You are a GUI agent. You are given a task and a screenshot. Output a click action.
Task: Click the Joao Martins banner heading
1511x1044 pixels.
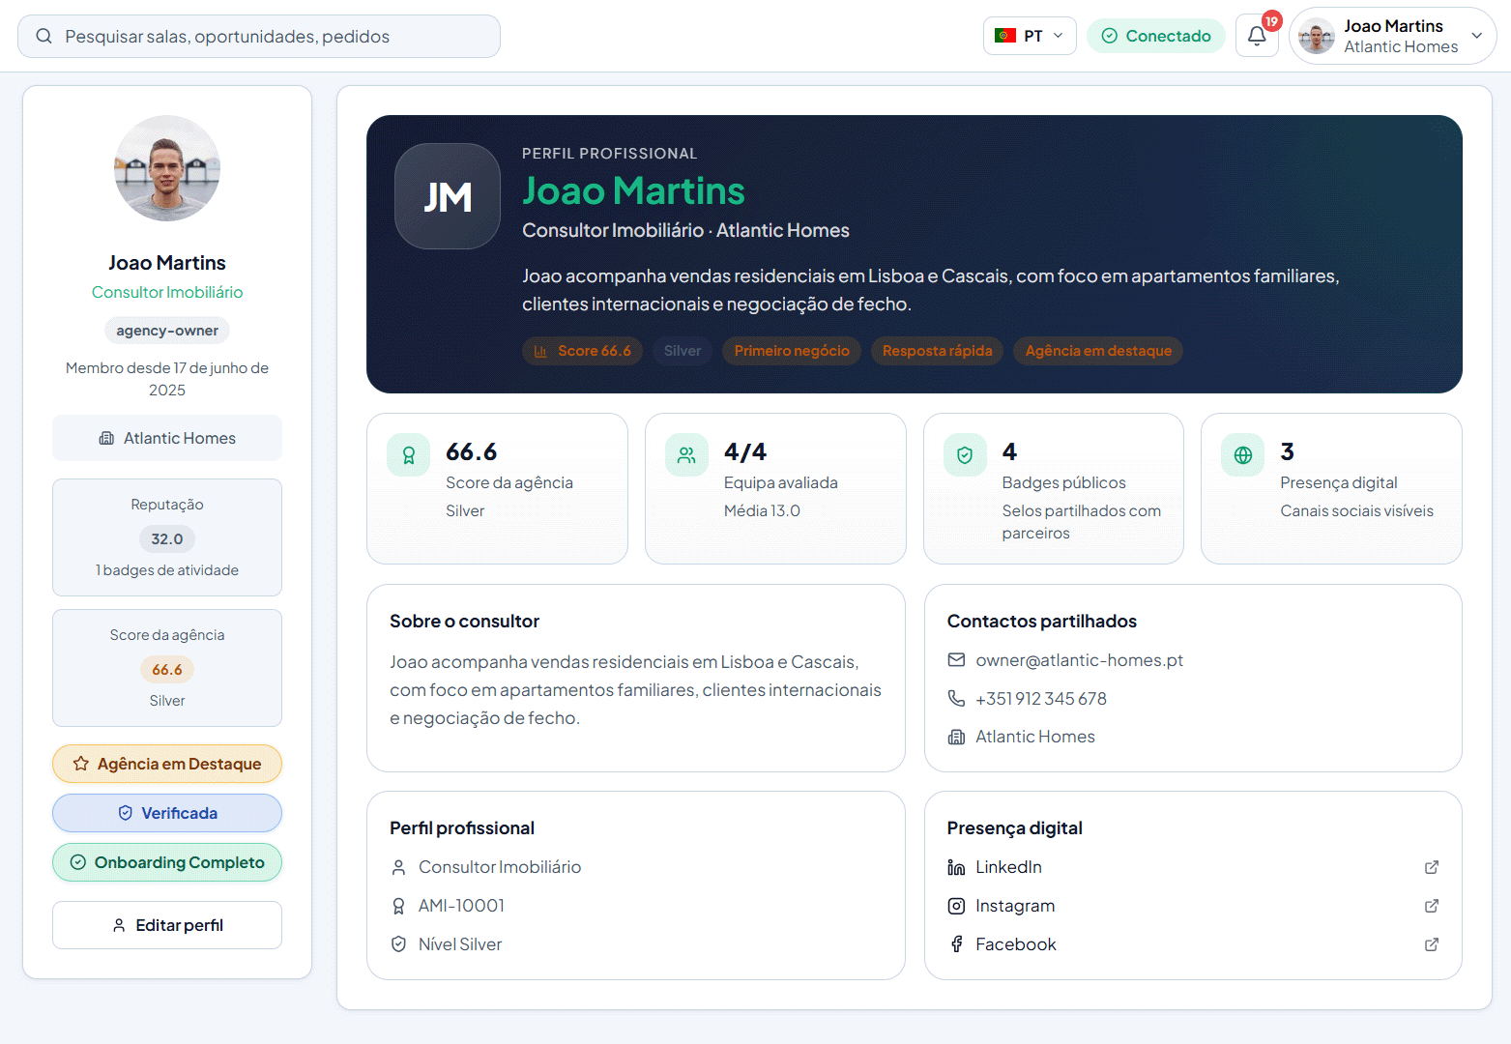633,190
